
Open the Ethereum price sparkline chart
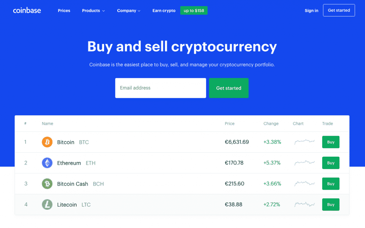click(x=304, y=163)
